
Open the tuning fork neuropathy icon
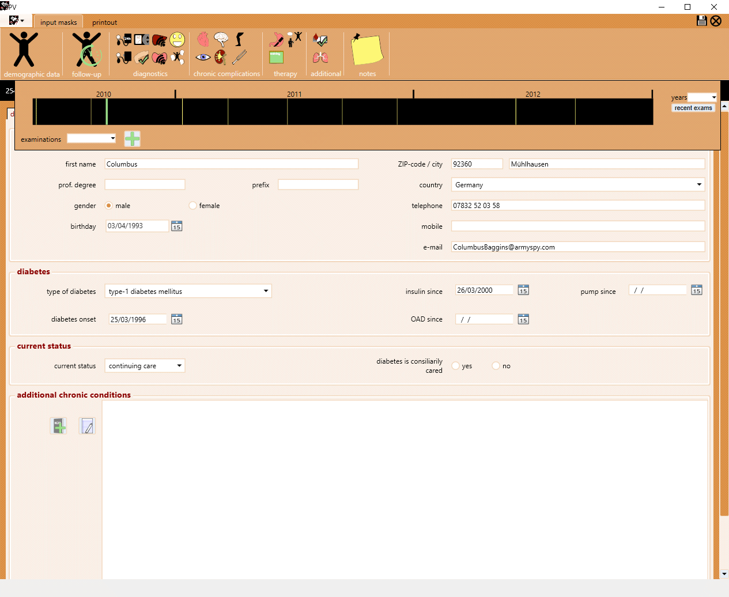(239, 57)
